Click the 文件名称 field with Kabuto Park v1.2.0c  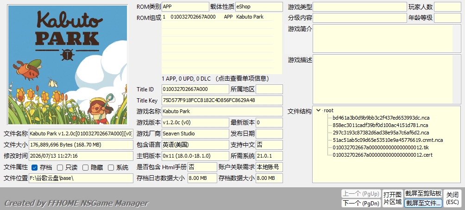click(x=81, y=134)
